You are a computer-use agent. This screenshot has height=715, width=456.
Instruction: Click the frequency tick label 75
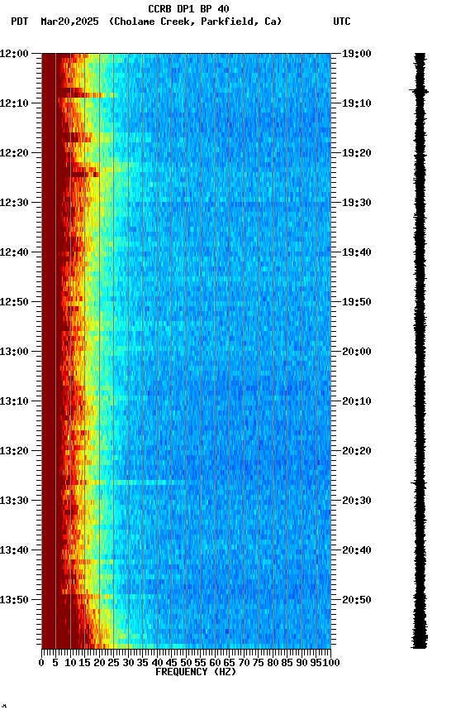point(258,663)
